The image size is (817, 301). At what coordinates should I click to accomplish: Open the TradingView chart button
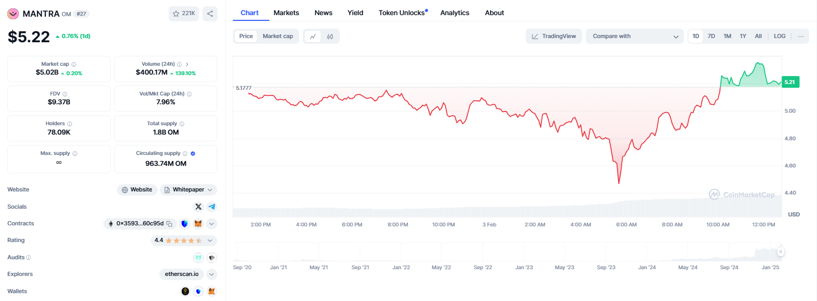click(554, 37)
